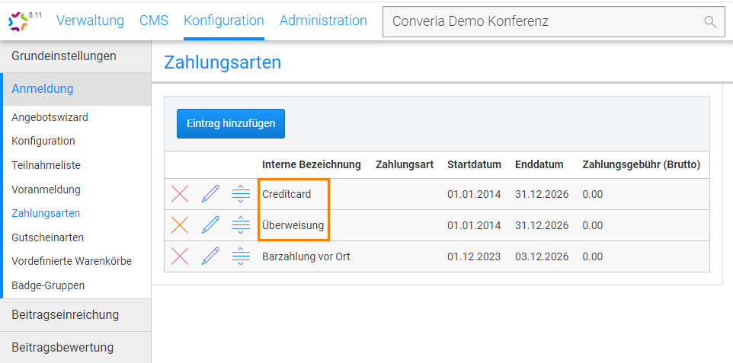733x363 pixels.
Task: Click the search magnifier icon
Action: coord(710,22)
